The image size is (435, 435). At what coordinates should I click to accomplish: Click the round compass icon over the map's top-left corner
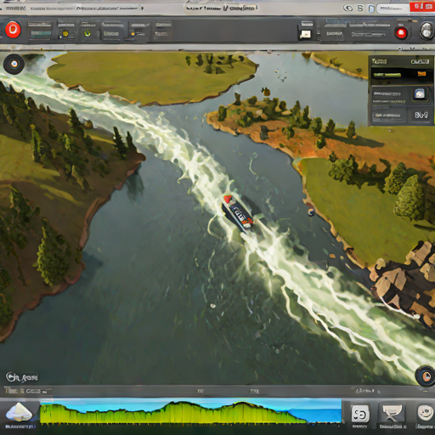coord(14,64)
